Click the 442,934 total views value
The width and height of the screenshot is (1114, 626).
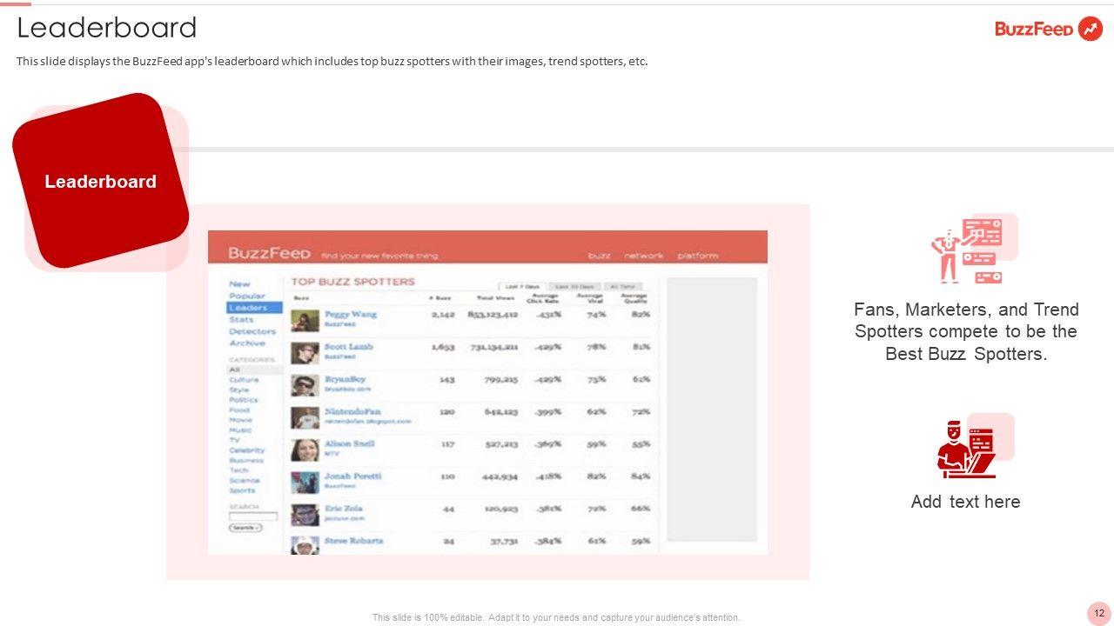point(500,476)
